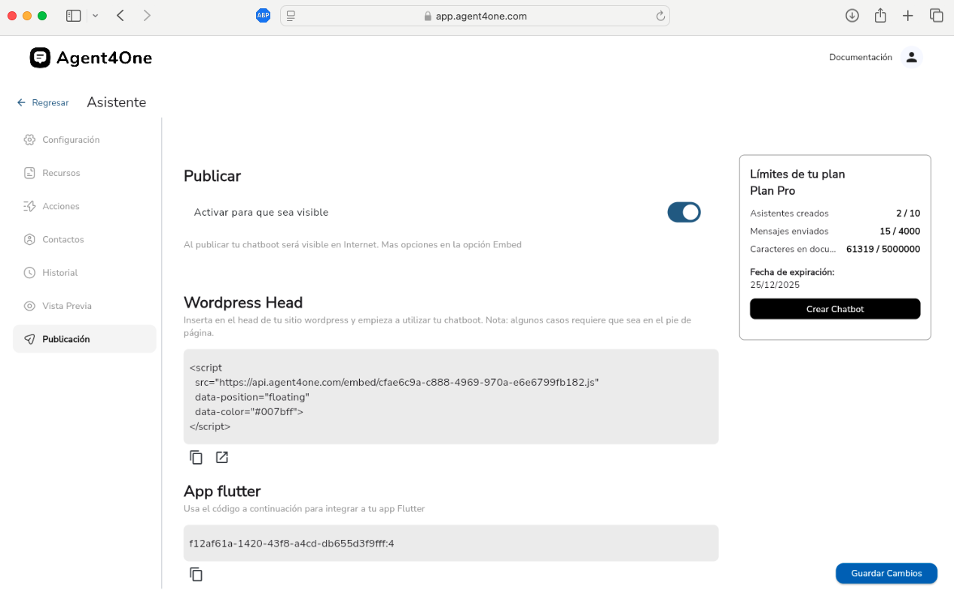Click the AdBlock Plus extension icon

point(263,16)
